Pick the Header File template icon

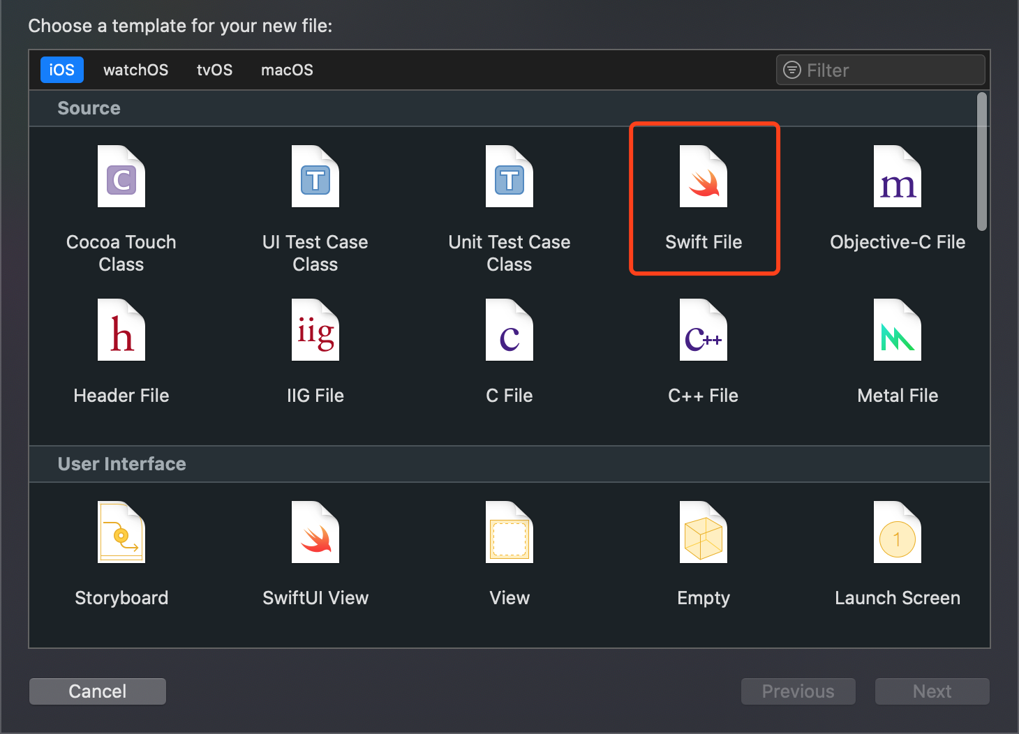(121, 330)
